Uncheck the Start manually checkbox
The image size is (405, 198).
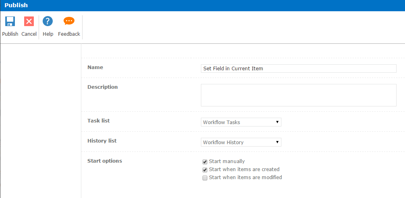205,162
